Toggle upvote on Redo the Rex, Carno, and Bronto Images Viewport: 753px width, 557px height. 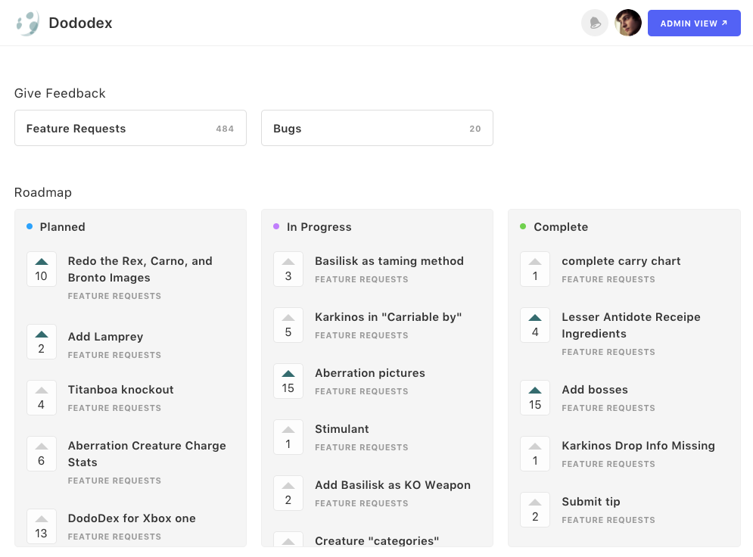point(42,269)
